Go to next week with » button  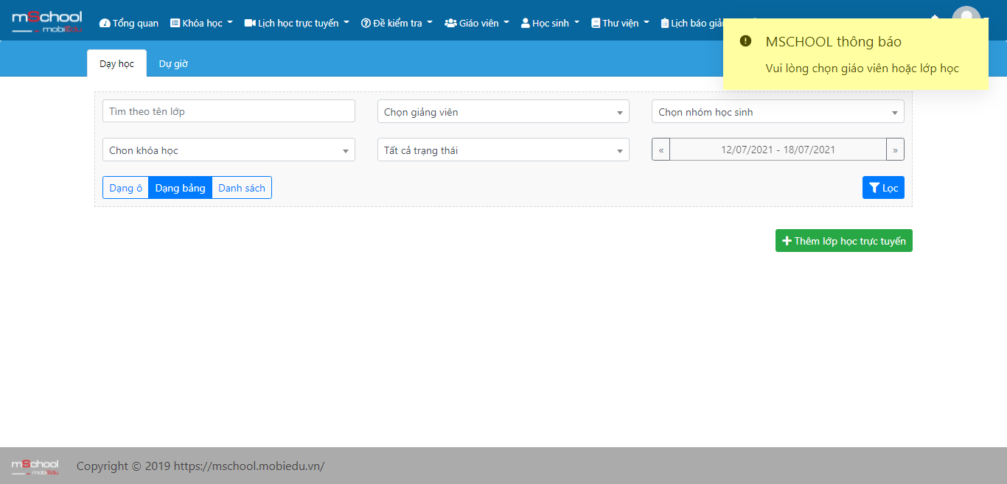click(895, 150)
